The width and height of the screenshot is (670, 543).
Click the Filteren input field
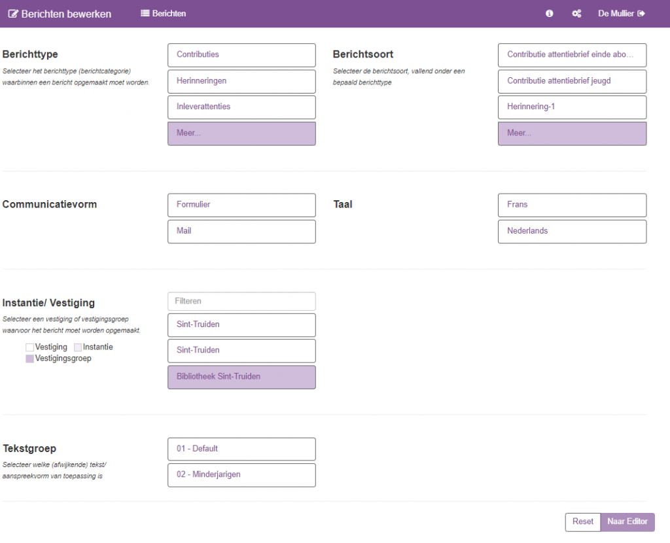coord(241,302)
